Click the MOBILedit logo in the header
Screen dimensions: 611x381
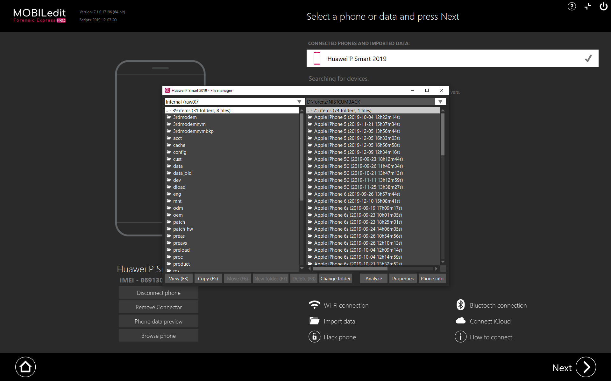coord(39,15)
